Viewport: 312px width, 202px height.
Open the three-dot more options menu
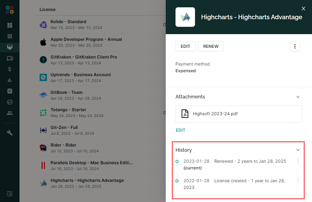point(295,46)
